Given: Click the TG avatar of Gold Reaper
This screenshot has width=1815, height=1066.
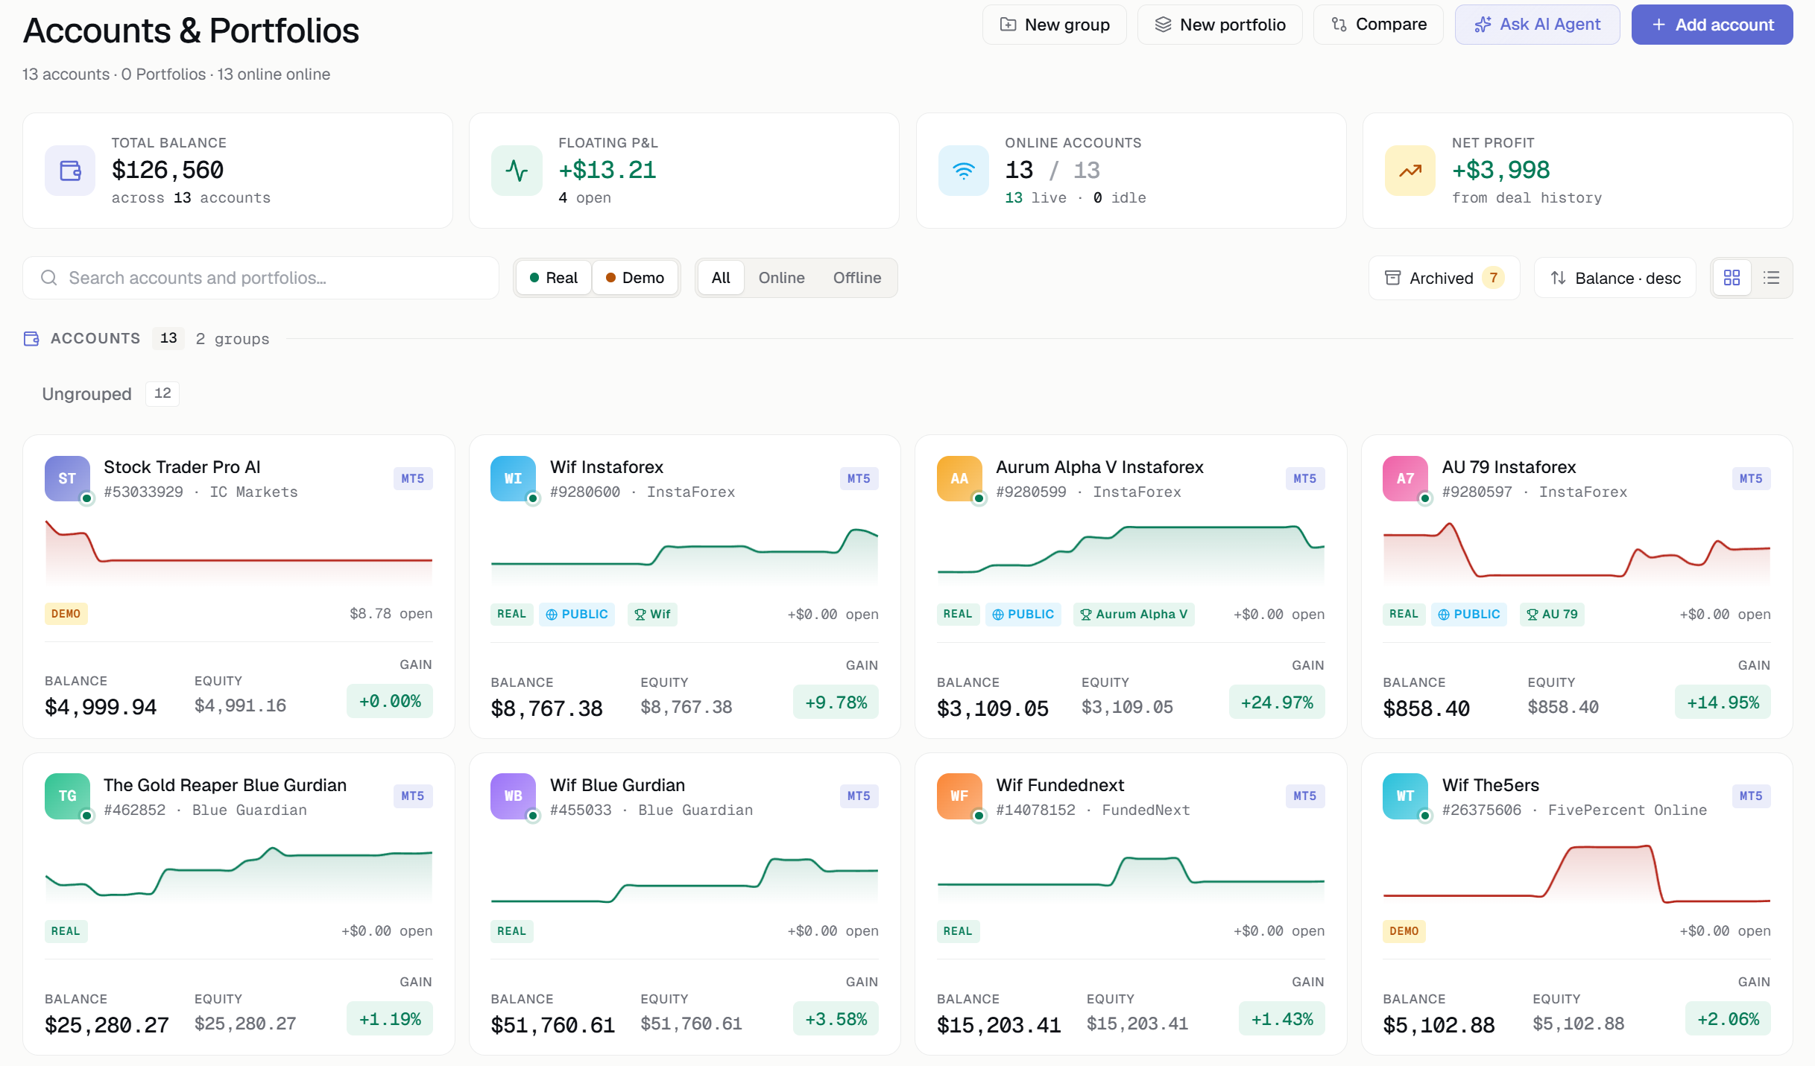Looking at the screenshot, I should 67,796.
